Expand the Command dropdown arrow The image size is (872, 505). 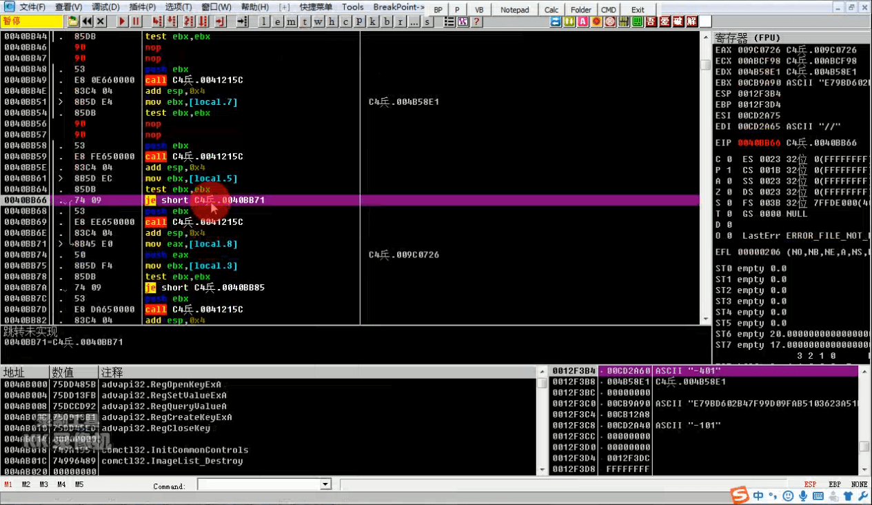click(x=325, y=485)
